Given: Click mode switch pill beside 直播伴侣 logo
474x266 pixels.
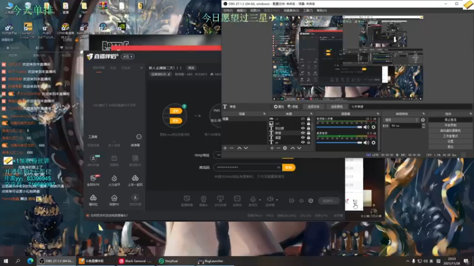Looking at the screenshot, I should click(127, 56).
